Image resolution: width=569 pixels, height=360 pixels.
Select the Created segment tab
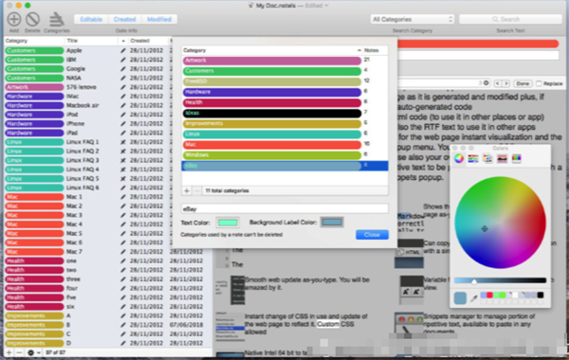(x=125, y=19)
